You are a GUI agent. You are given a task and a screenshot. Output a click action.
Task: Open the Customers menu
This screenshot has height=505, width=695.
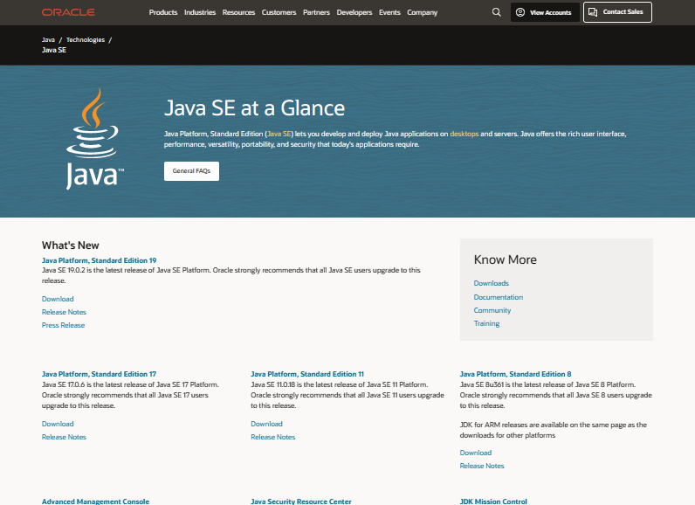point(279,12)
